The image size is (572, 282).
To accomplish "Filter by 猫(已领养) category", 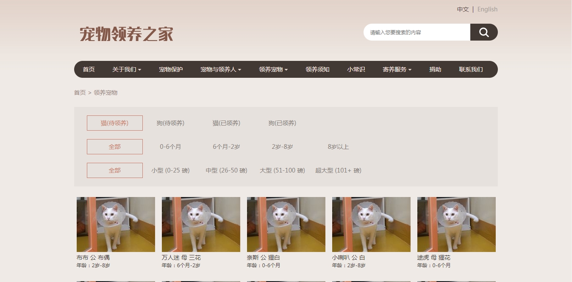I will pos(226,123).
